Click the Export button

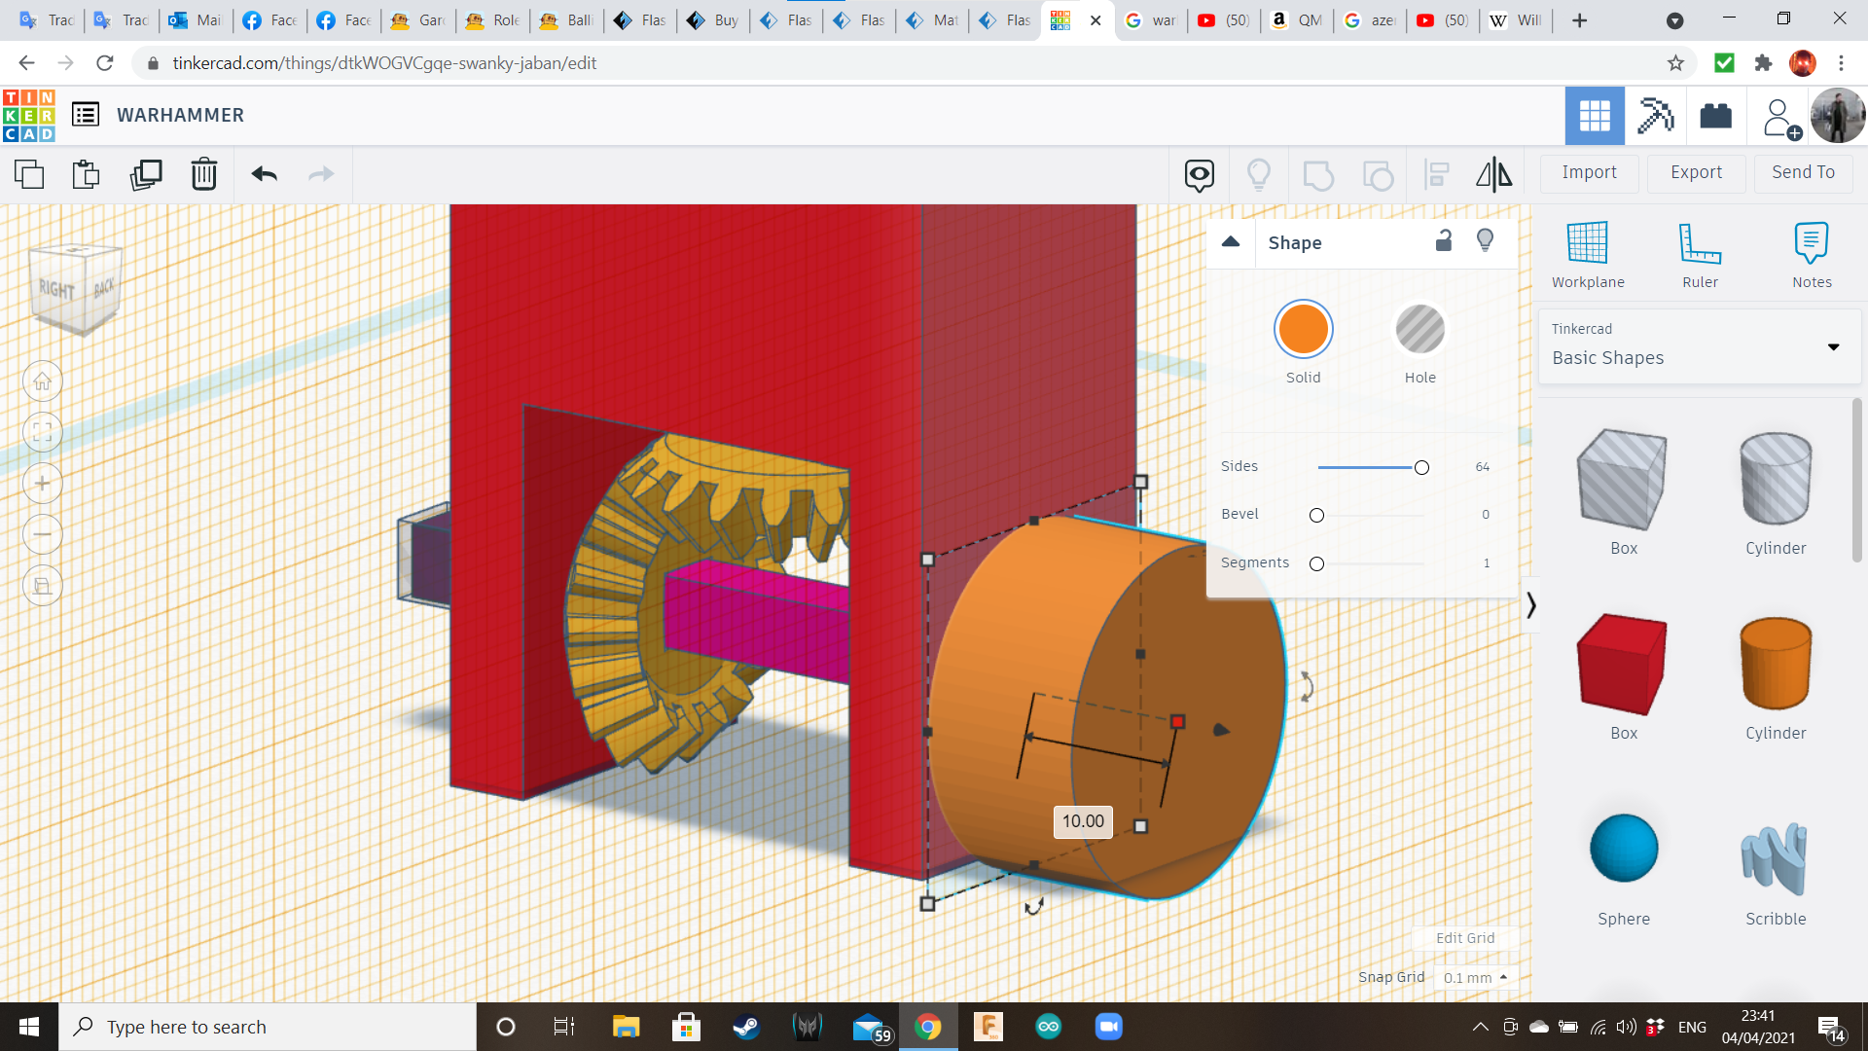click(1696, 172)
